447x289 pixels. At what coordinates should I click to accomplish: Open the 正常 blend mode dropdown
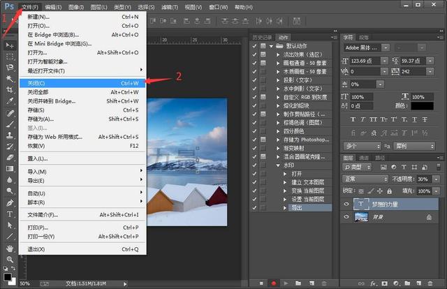[365, 179]
